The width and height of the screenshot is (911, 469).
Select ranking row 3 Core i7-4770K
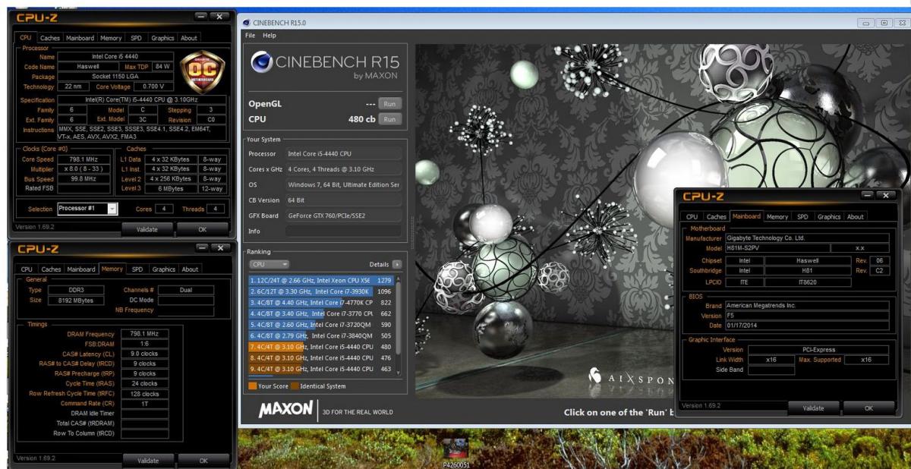[x=320, y=303]
